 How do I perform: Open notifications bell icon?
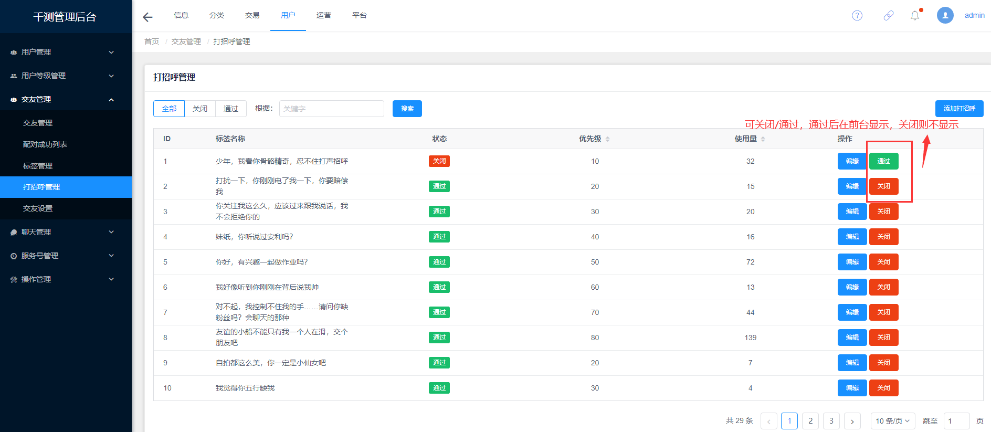pyautogui.click(x=915, y=15)
